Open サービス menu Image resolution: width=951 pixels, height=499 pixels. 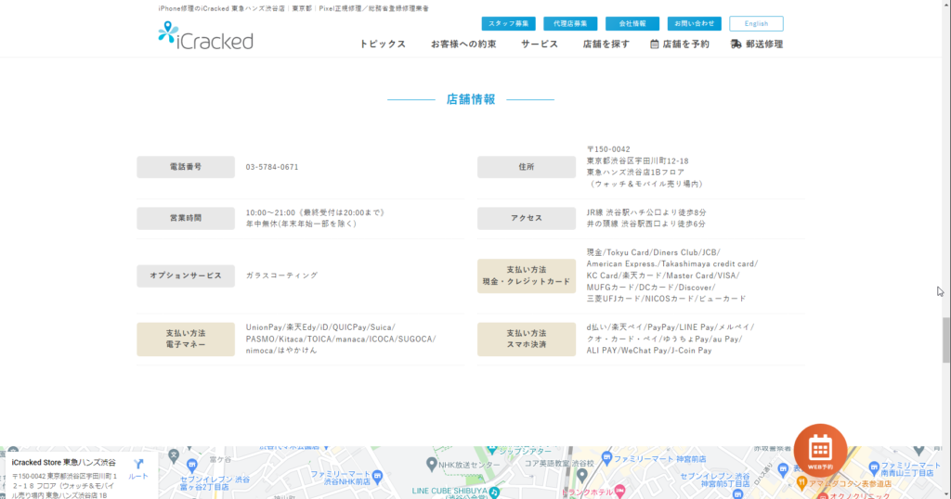point(540,45)
